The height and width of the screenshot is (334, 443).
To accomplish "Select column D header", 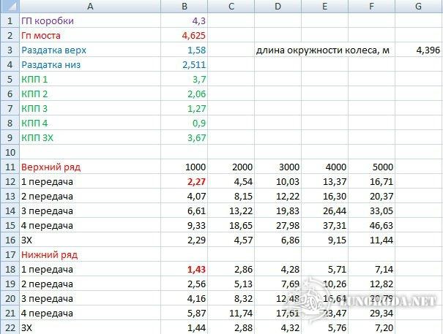I will pos(278,6).
